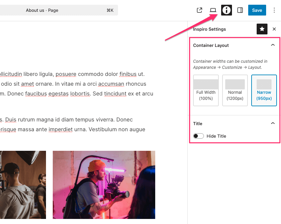Toggle the Inspiro Settings sidebar icon
The width and height of the screenshot is (281, 224).
[227, 10]
